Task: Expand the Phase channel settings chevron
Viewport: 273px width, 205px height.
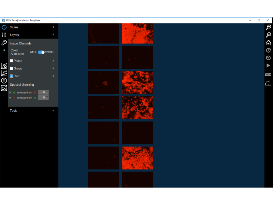Action: 54,61
